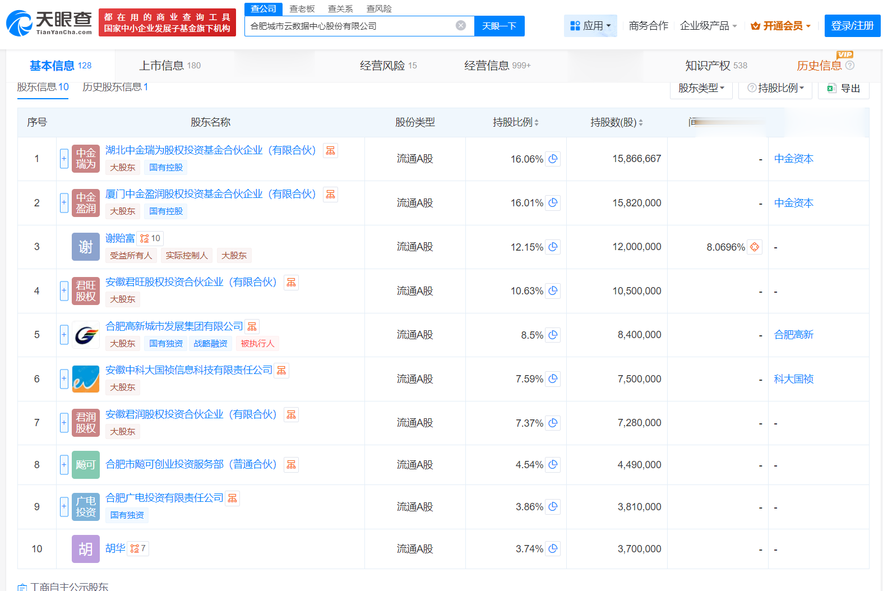
Task: Sort the table by 持股比例 column
Action: (x=515, y=122)
